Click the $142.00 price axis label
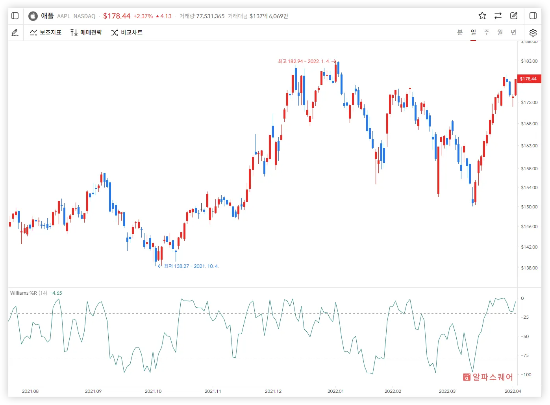 pos(529,247)
